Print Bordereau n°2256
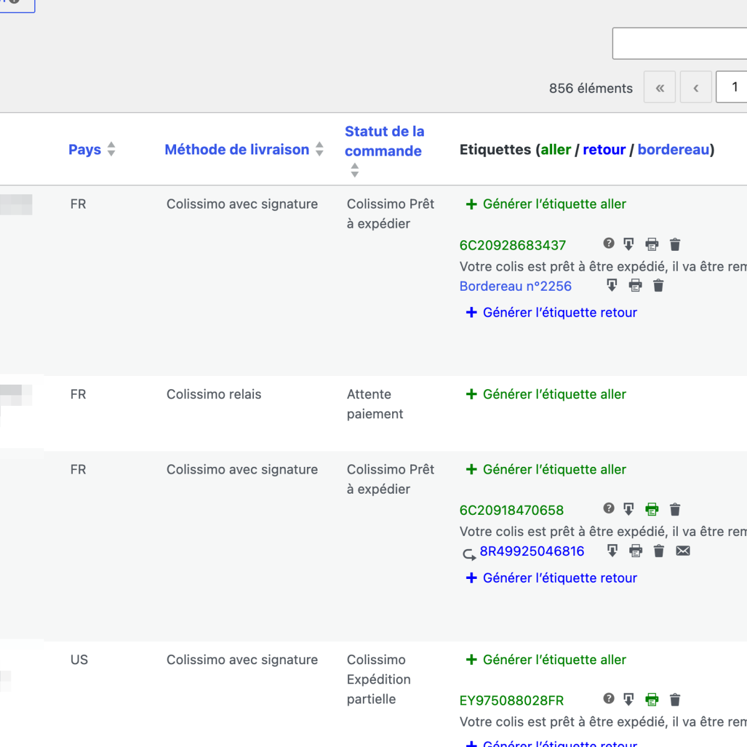 tap(635, 285)
